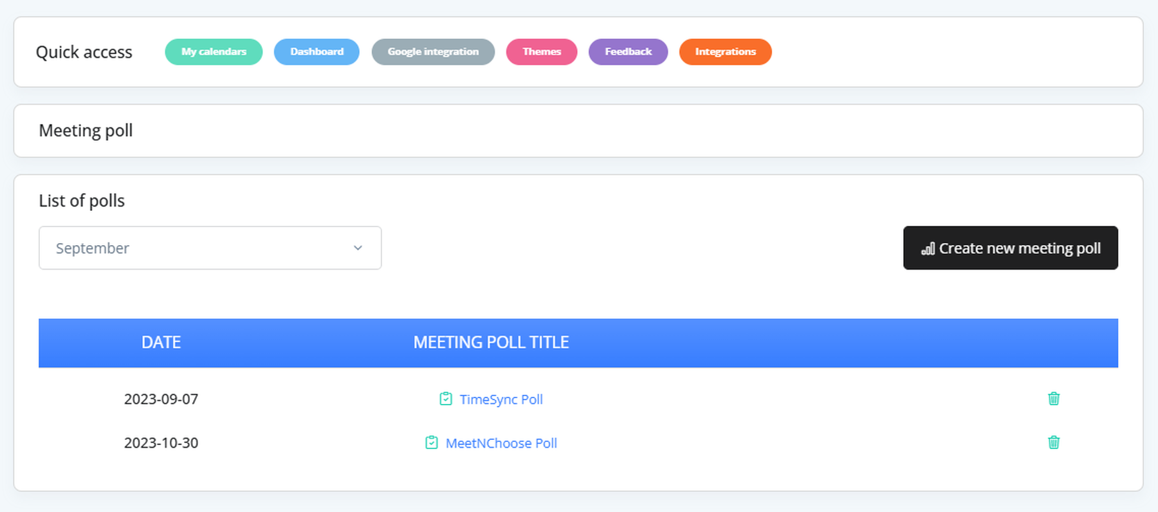Open the Feedback quick access pill

628,52
